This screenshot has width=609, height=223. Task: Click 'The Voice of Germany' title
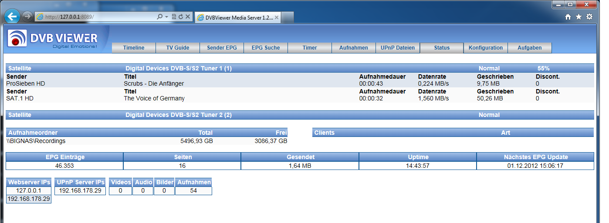pyautogui.click(x=154, y=98)
